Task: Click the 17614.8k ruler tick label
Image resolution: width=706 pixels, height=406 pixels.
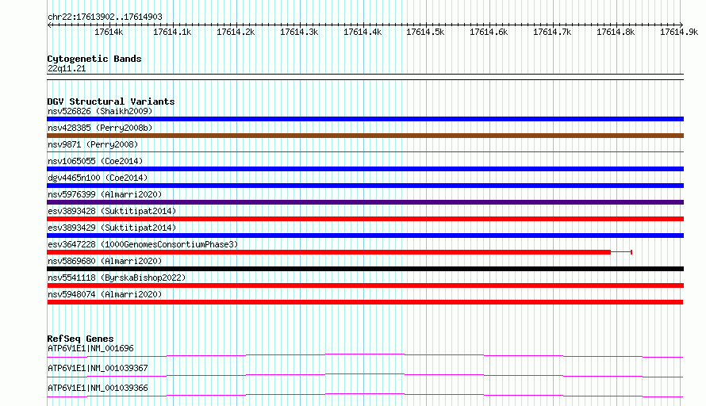Action: click(616, 32)
